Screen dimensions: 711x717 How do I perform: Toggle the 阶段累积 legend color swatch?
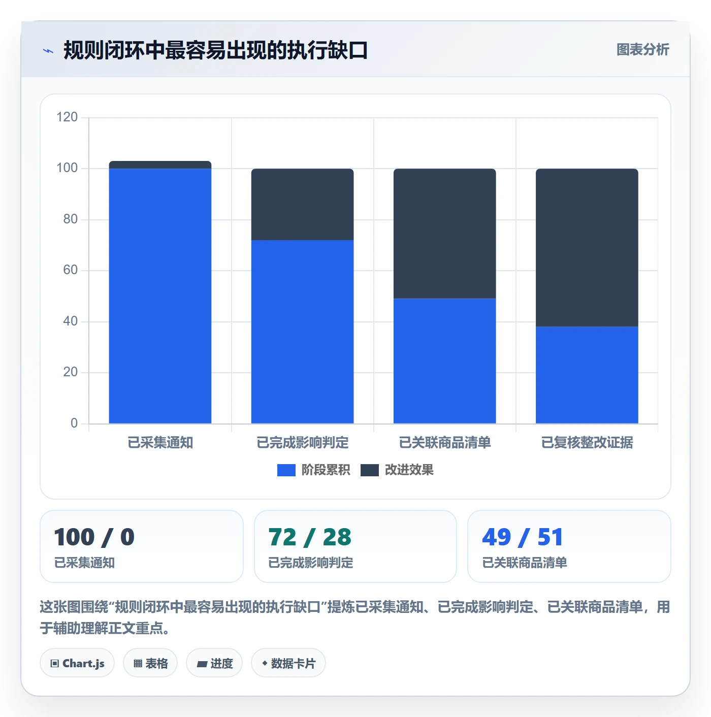coord(286,470)
